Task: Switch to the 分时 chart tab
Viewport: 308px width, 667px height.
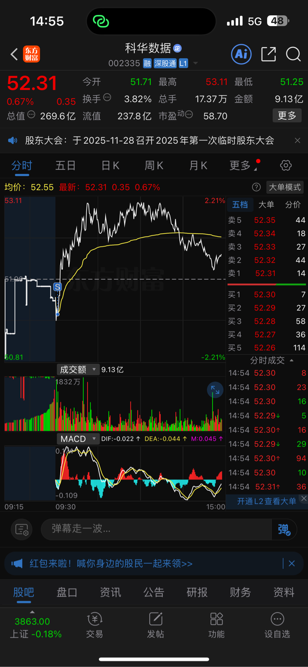Action: click(x=22, y=165)
